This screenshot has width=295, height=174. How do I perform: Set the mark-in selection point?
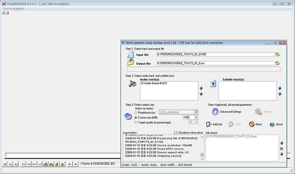click(x=70, y=164)
